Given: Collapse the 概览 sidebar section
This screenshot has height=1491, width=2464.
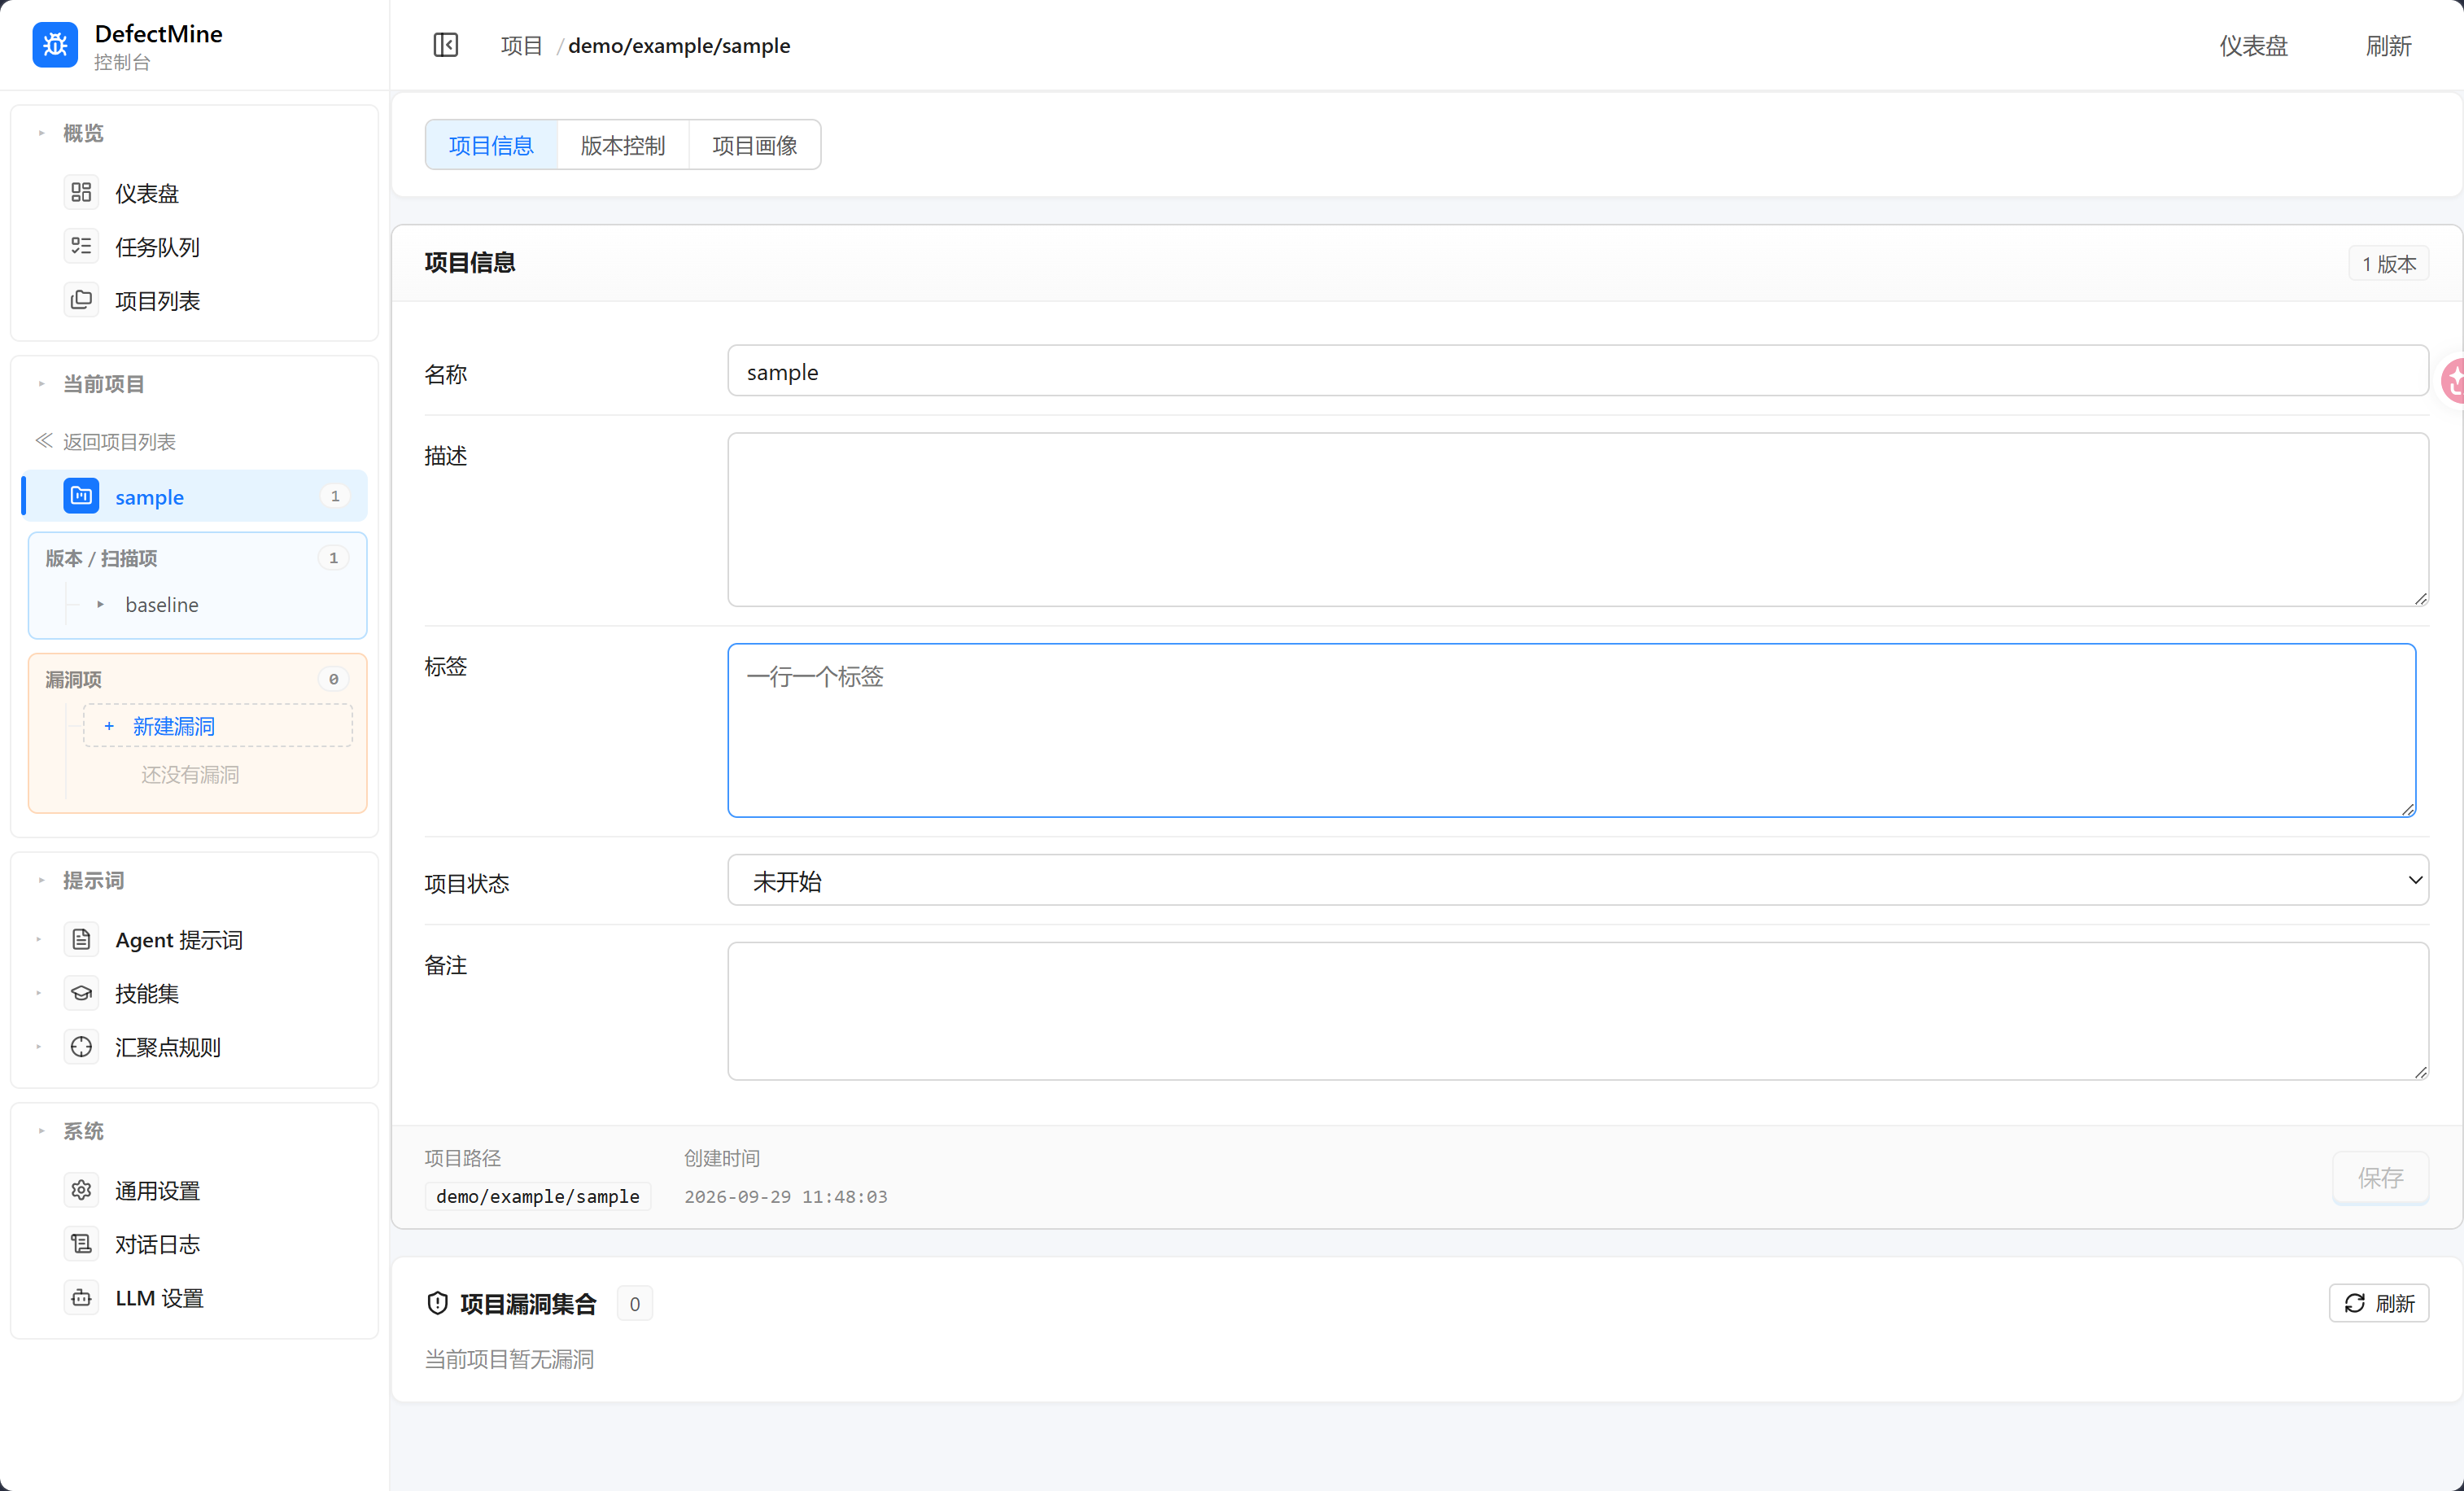Looking at the screenshot, I should tap(41, 133).
